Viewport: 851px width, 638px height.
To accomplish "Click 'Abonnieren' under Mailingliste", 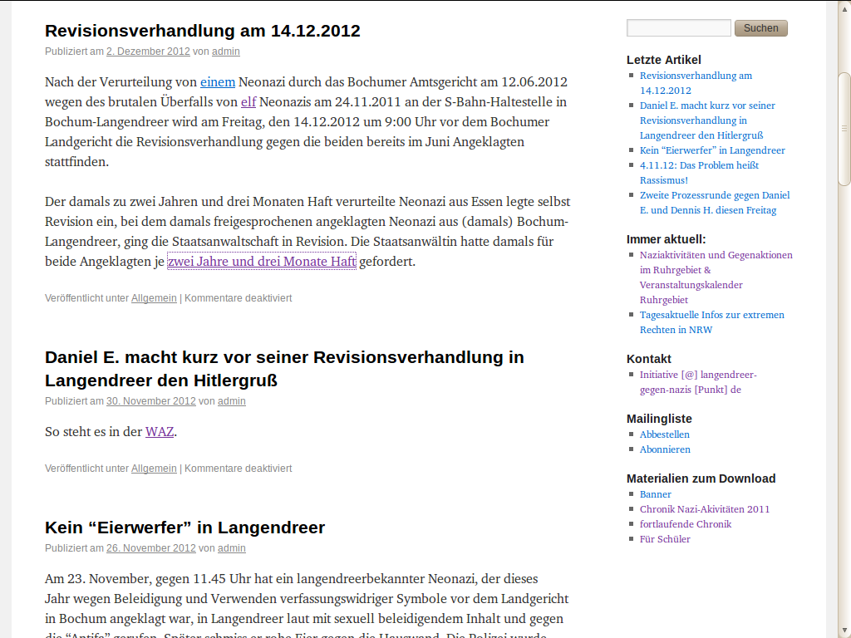I will coord(665,449).
